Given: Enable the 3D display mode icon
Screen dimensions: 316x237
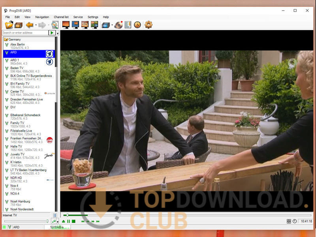Looking at the screenshot, I should pyautogui.click(x=85, y=25).
